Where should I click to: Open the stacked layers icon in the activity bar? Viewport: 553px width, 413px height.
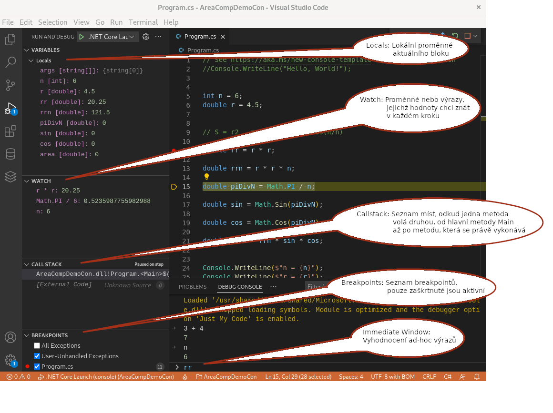(10, 177)
